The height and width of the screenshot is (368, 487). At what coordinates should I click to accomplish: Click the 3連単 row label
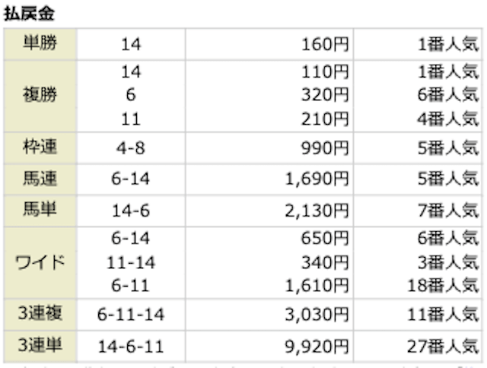40,346
